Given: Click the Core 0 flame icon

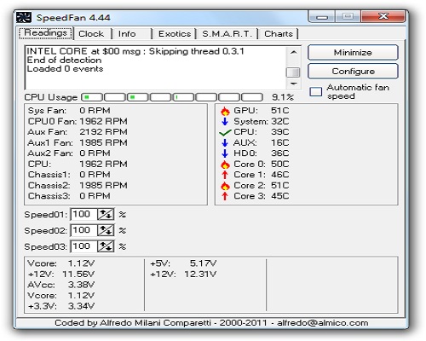Looking at the screenshot, I should pyautogui.click(x=225, y=165).
